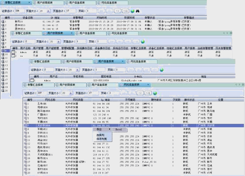Click element icon of row 15 天河机楼
This screenshot has height=176, width=245.
(26, 155)
